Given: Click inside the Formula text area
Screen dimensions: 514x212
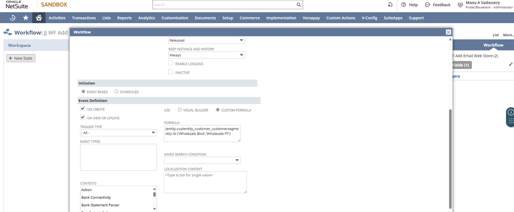Looking at the screenshot, I should (x=202, y=134).
